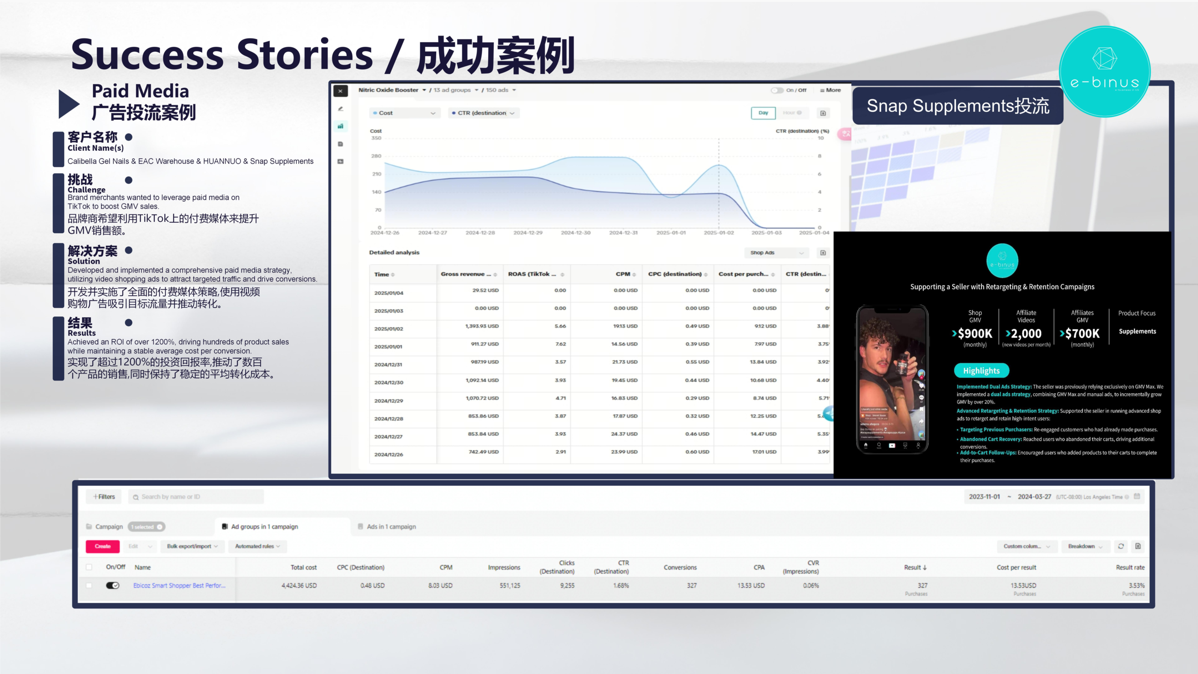Image resolution: width=1198 pixels, height=674 pixels.
Task: Open the Shop Ads dropdown
Action: [776, 253]
